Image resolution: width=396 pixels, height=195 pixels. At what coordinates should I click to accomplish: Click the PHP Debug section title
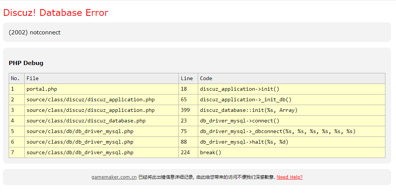pos(26,63)
